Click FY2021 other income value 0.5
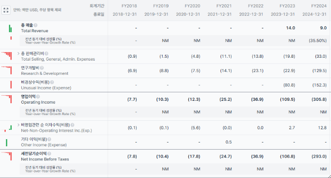The width and height of the screenshot is (331, 178). (229, 142)
